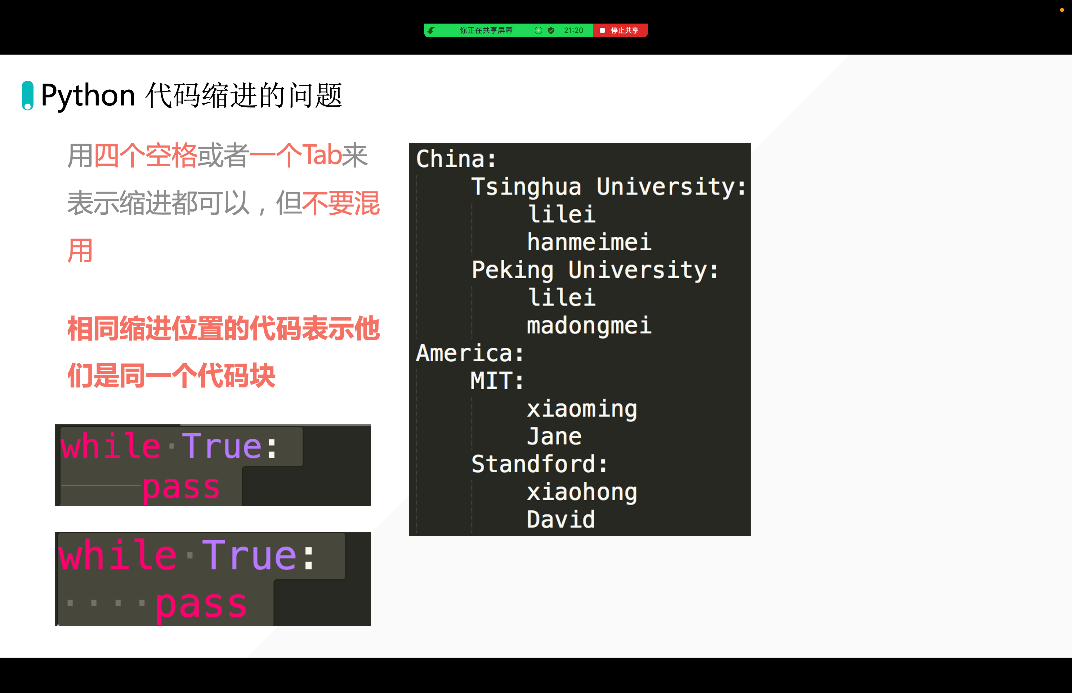Click the China: line in the tree
The height and width of the screenshot is (693, 1072).
pos(456,159)
